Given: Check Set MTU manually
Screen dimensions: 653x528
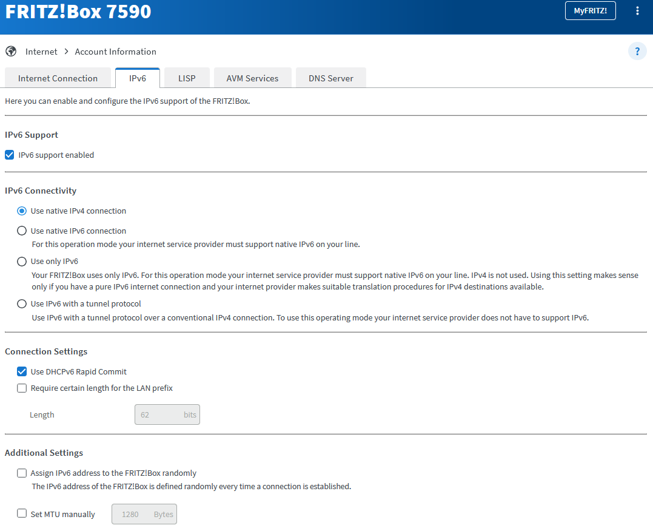Looking at the screenshot, I should pyautogui.click(x=22, y=513).
